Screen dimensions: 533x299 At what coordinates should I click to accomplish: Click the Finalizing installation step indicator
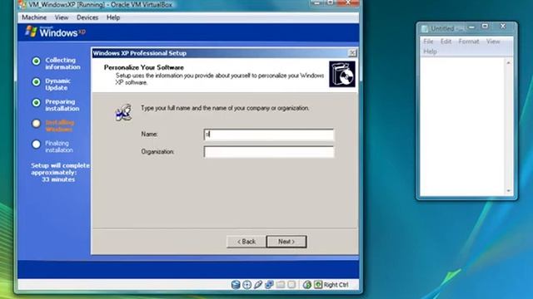(x=36, y=144)
